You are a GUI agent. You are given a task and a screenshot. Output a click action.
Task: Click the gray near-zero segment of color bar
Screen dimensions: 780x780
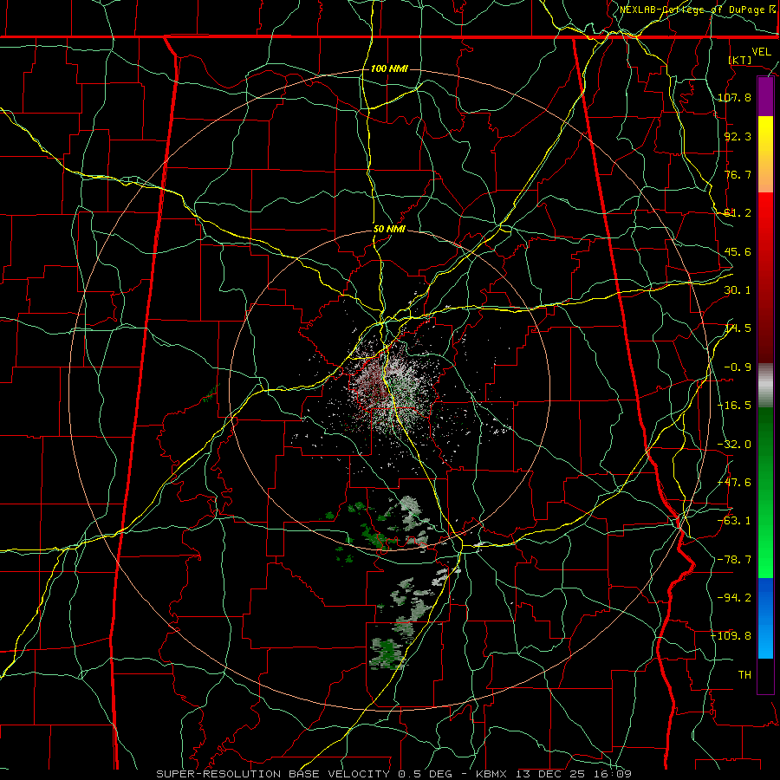(x=765, y=385)
